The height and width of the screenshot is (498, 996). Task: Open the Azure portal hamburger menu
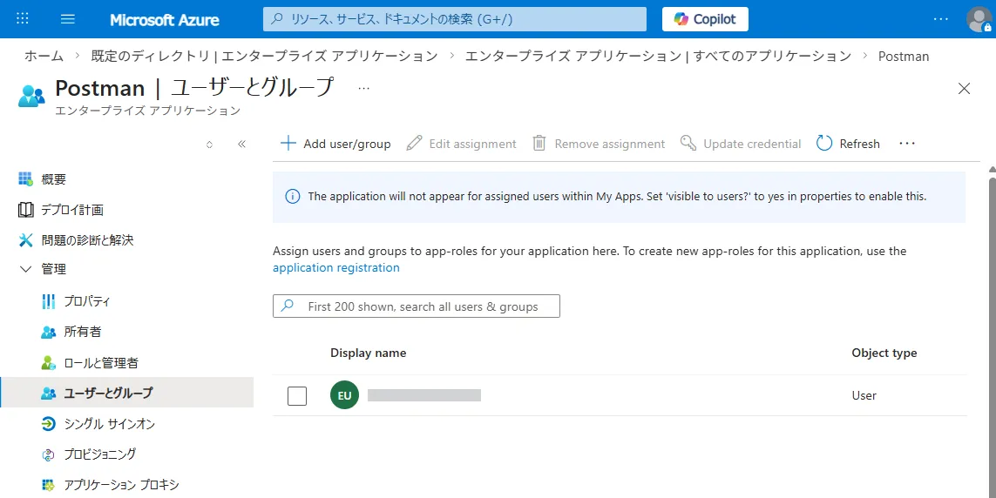[68, 19]
